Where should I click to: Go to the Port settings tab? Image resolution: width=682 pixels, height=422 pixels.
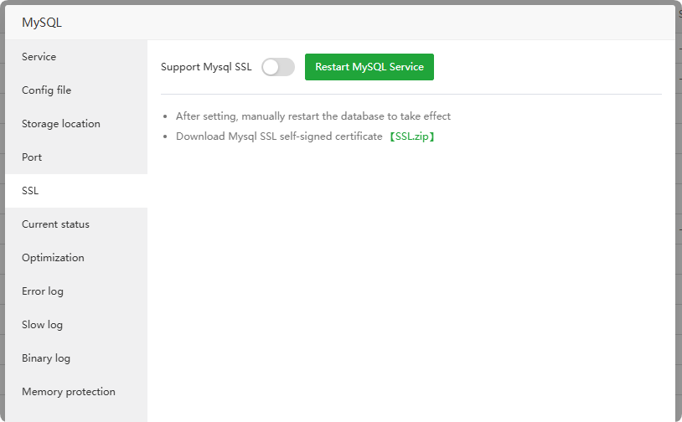coord(32,157)
